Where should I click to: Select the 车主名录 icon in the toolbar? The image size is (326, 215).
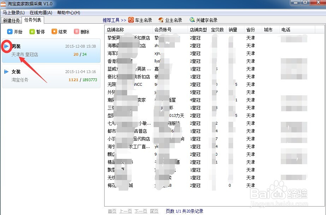pos(131,20)
